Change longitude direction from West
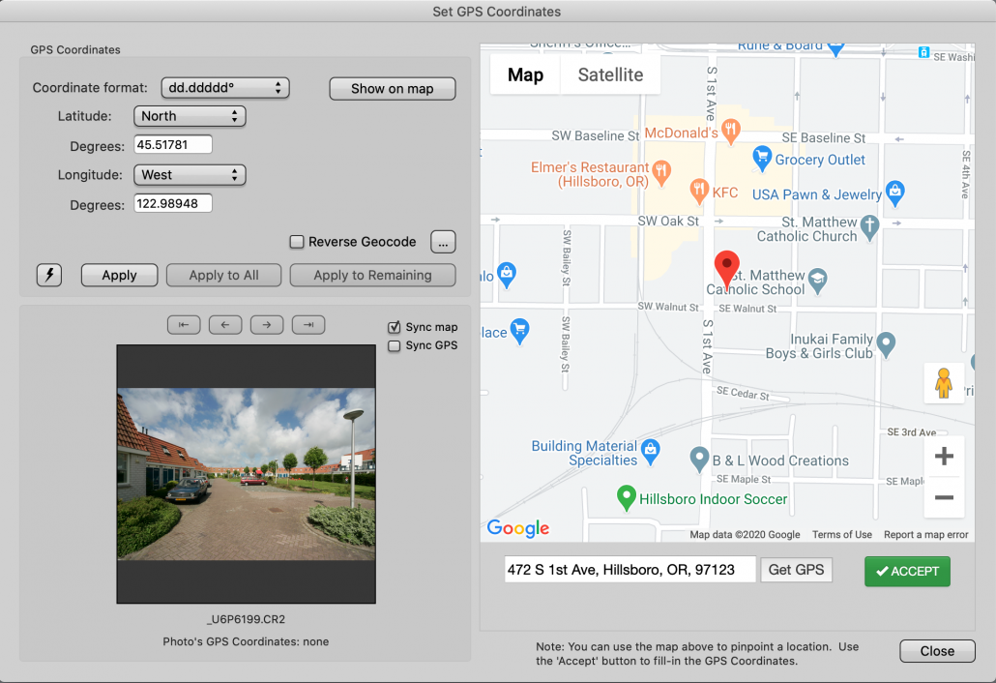 [190, 175]
